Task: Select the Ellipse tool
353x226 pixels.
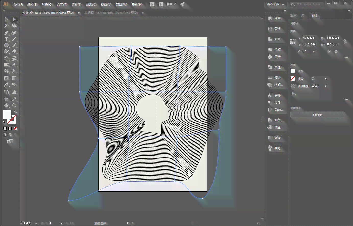Action: coord(6,45)
